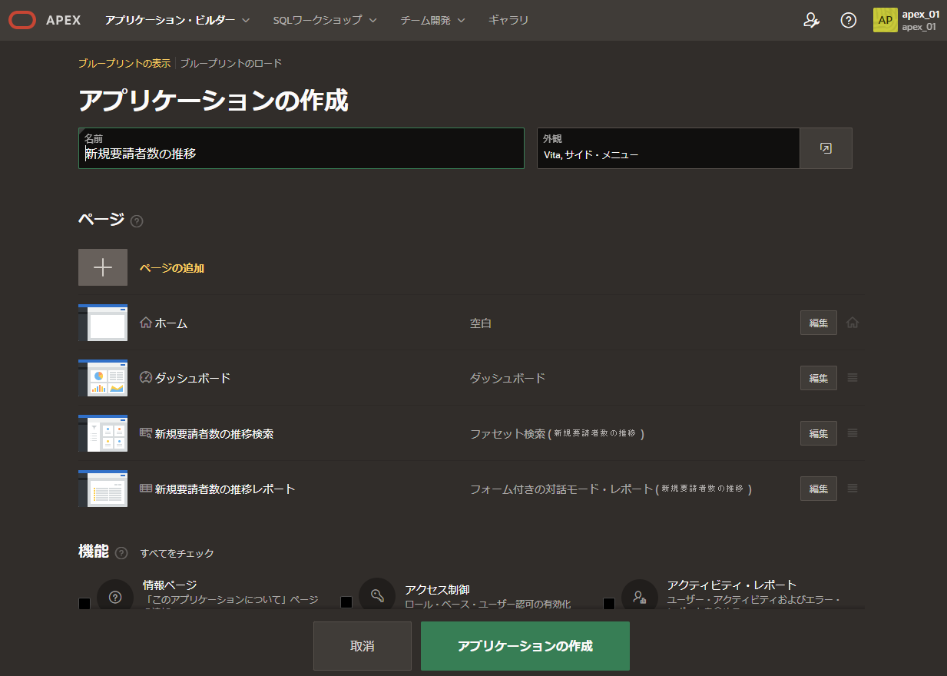Edit the 新規要請者数の推移レポート page
This screenshot has height=676, width=947.
[x=819, y=489]
